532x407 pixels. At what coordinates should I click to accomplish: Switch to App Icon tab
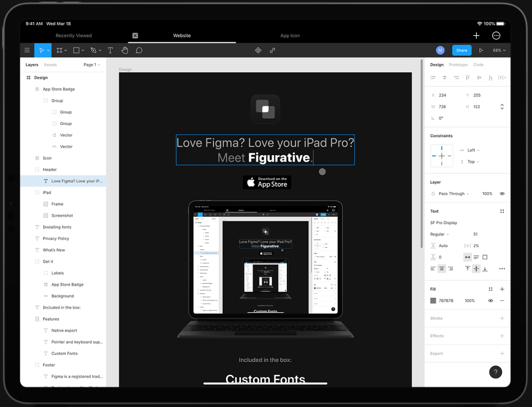click(290, 36)
